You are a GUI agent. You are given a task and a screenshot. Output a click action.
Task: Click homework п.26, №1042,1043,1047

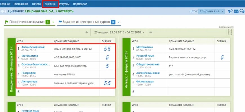[x=67, y=57]
